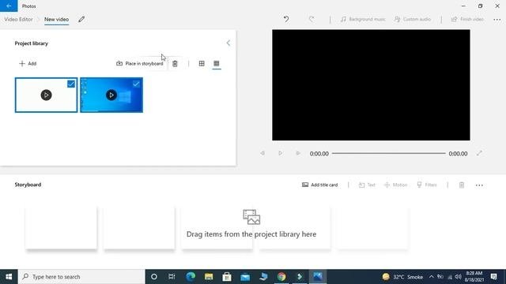Switch library to small grid view
This screenshot has width=506, height=284.
[217, 63]
